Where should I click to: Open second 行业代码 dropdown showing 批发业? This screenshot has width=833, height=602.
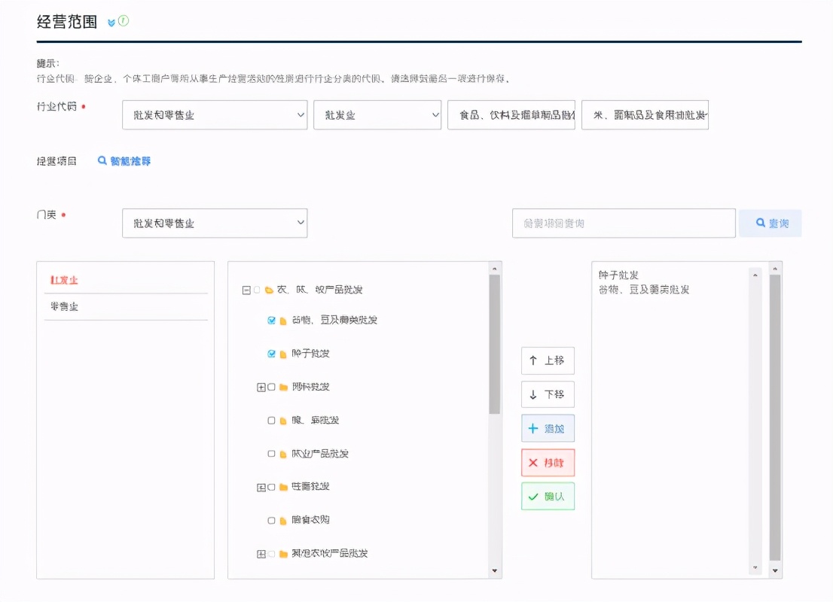377,114
